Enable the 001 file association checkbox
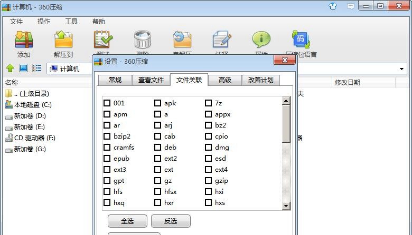Viewport: 412px width, 235px height. (107, 103)
